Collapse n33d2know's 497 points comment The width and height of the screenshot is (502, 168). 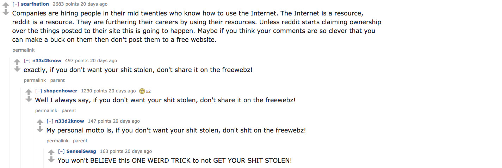(27, 60)
